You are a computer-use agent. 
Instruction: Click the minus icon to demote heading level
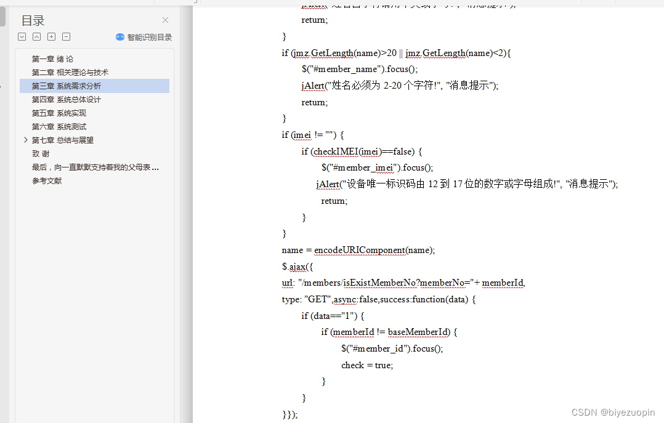coord(66,37)
